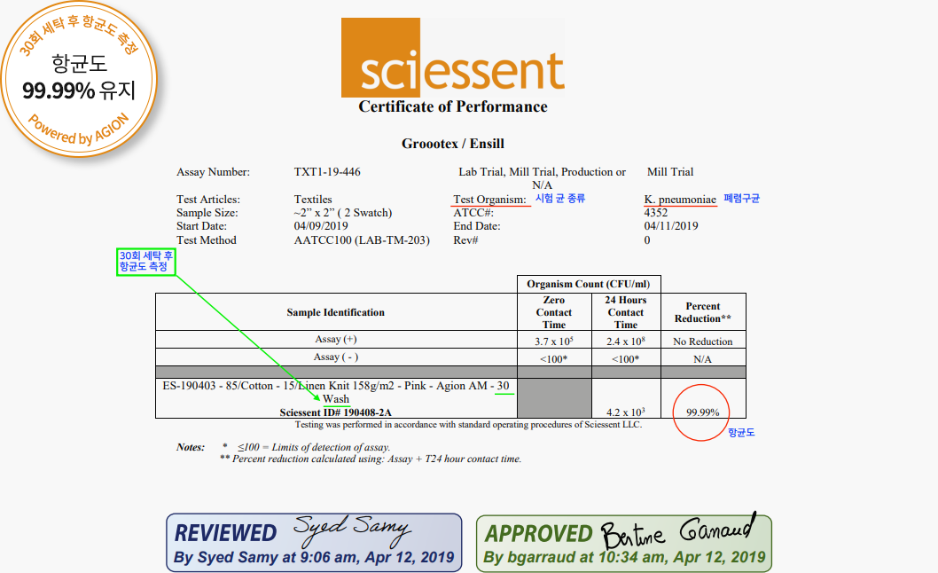Select the "Sciessent ID# 190408-2A" text
Viewport: 938px width, 573px height.
[x=336, y=412]
